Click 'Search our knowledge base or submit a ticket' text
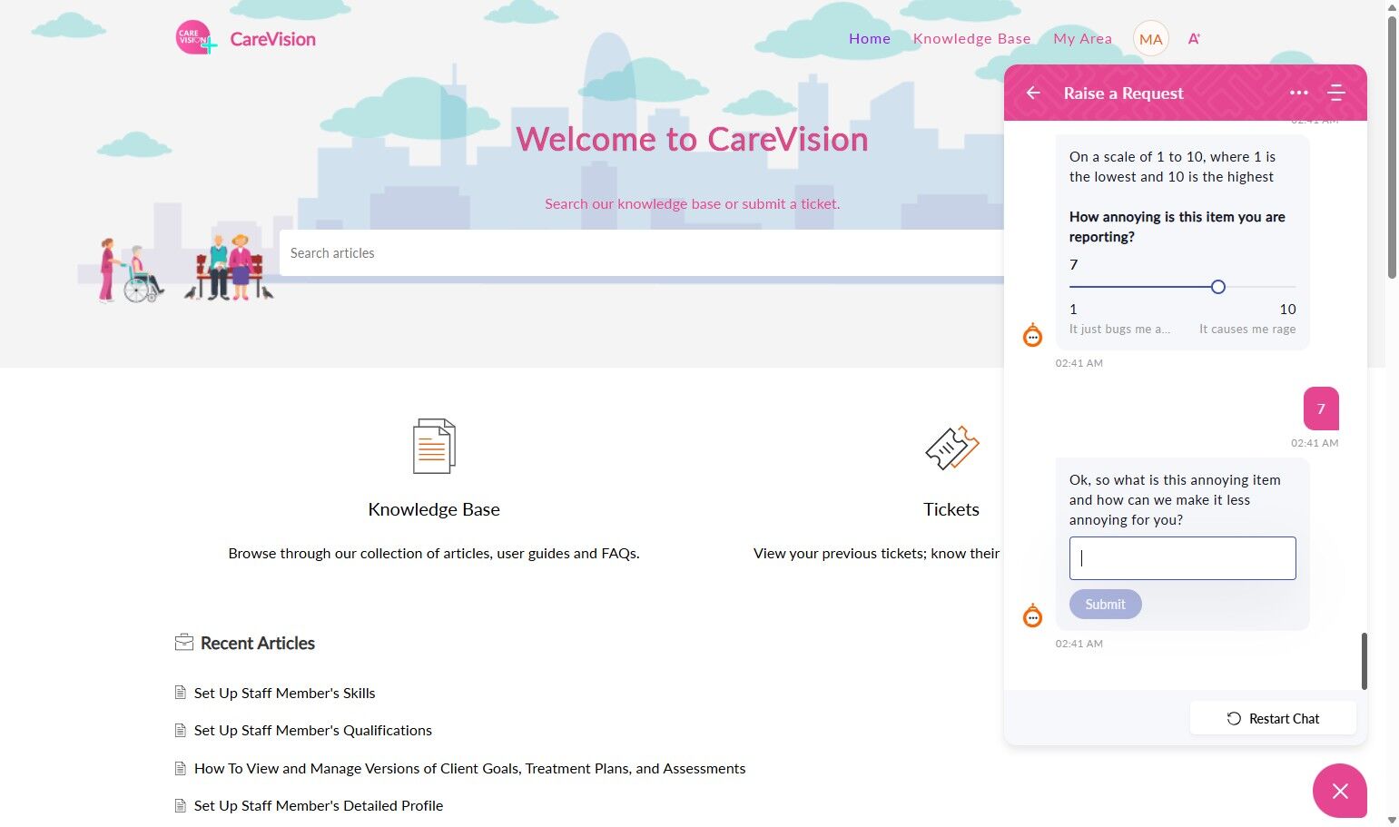 point(692,203)
